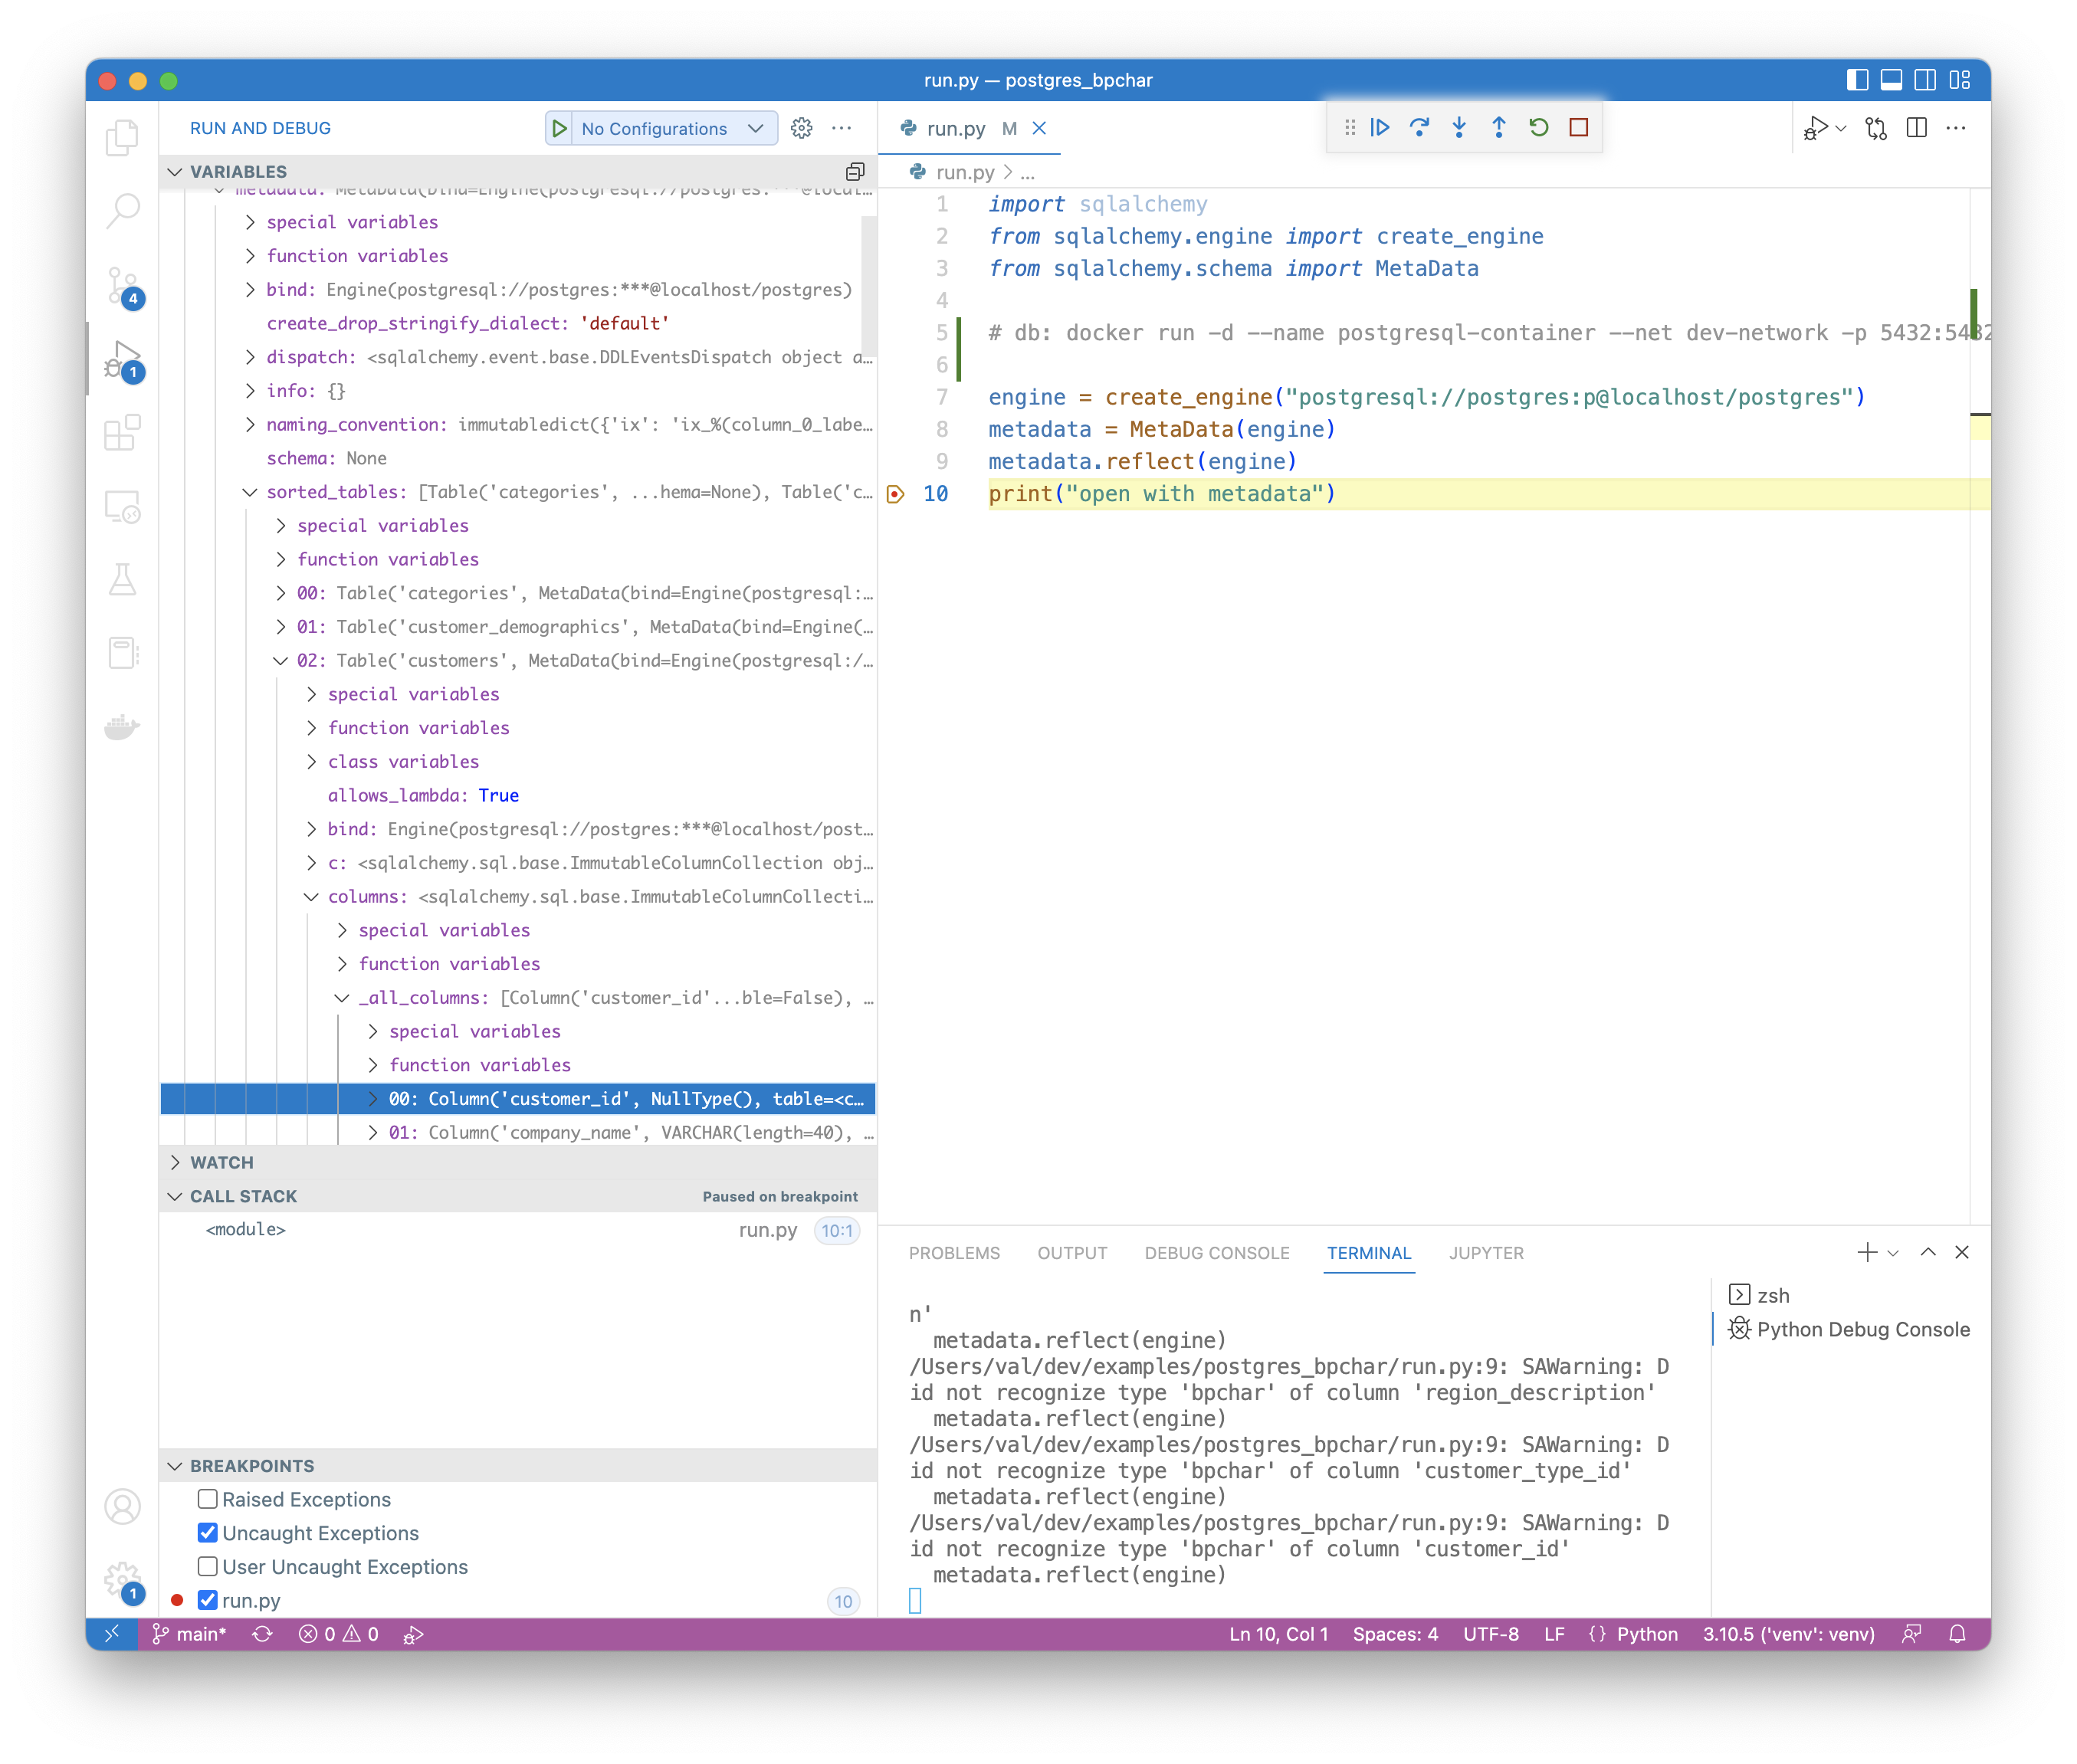Uncheck the Uncaught Exceptions breakpoint
Viewport: 2077px width, 1764px height.
[x=208, y=1533]
